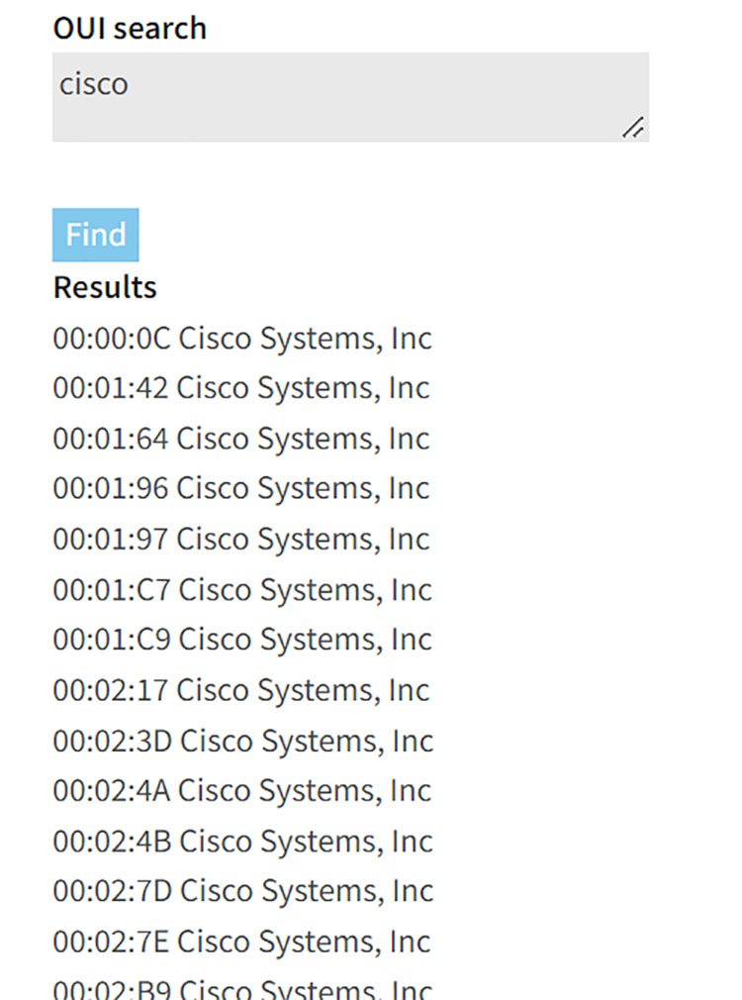The image size is (742, 1000).
Task: Choose the 00:02:17 Cisco Systems result
Action: [241, 690]
